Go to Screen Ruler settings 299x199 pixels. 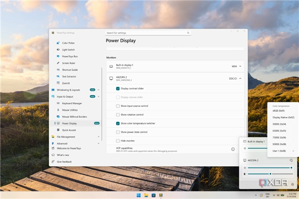[68, 63]
